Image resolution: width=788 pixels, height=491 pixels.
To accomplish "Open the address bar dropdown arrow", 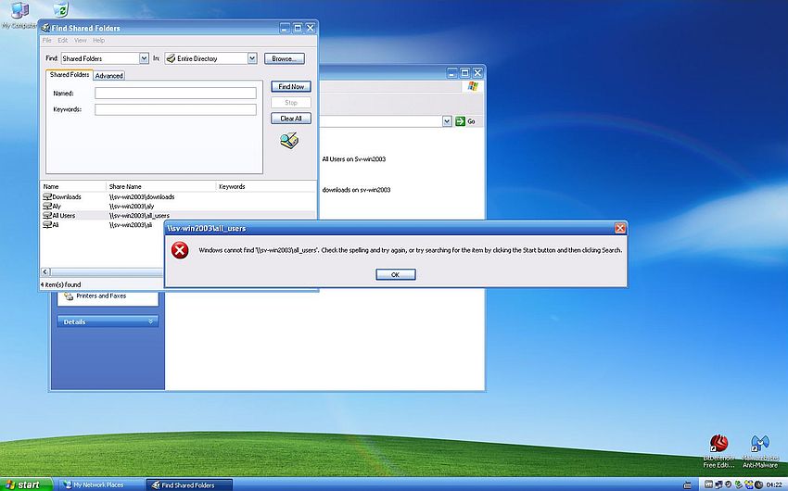I will pyautogui.click(x=446, y=121).
